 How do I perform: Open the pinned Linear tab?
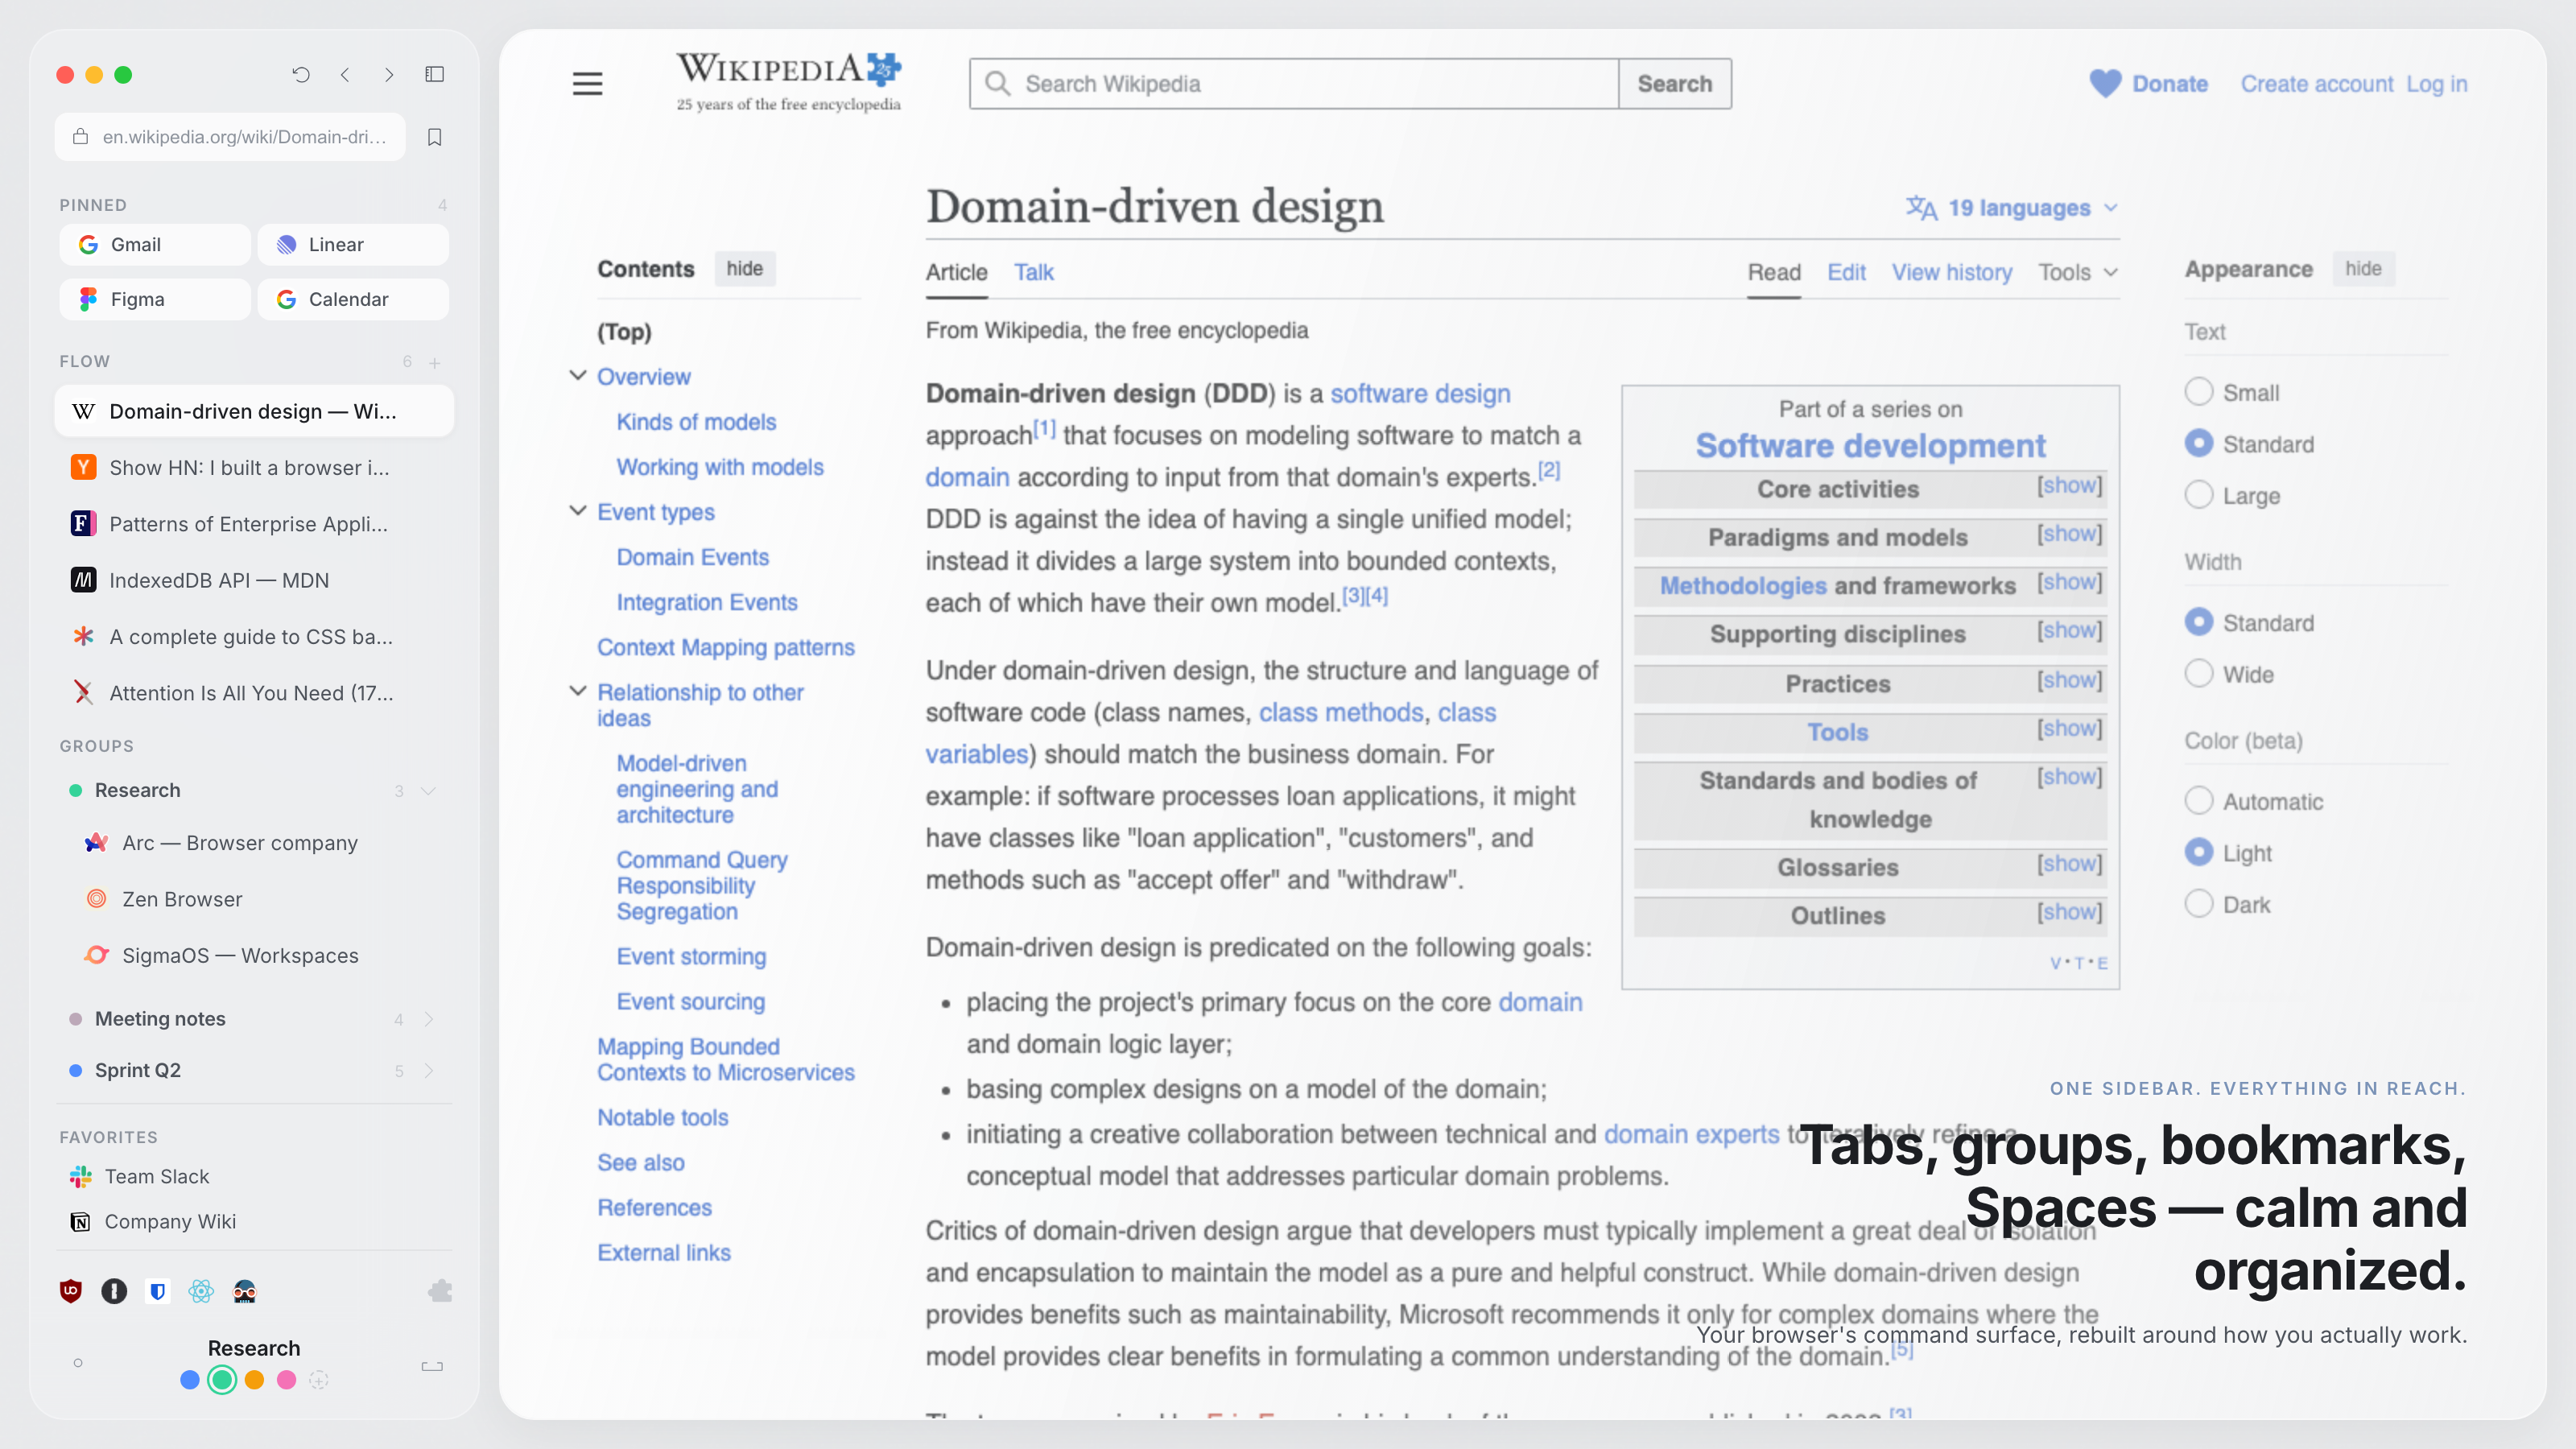[352, 245]
